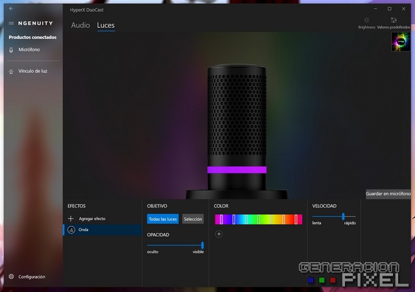Image resolution: width=415 pixels, height=292 pixels.
Task: Choose Todas las luces target
Action: pos(163,219)
